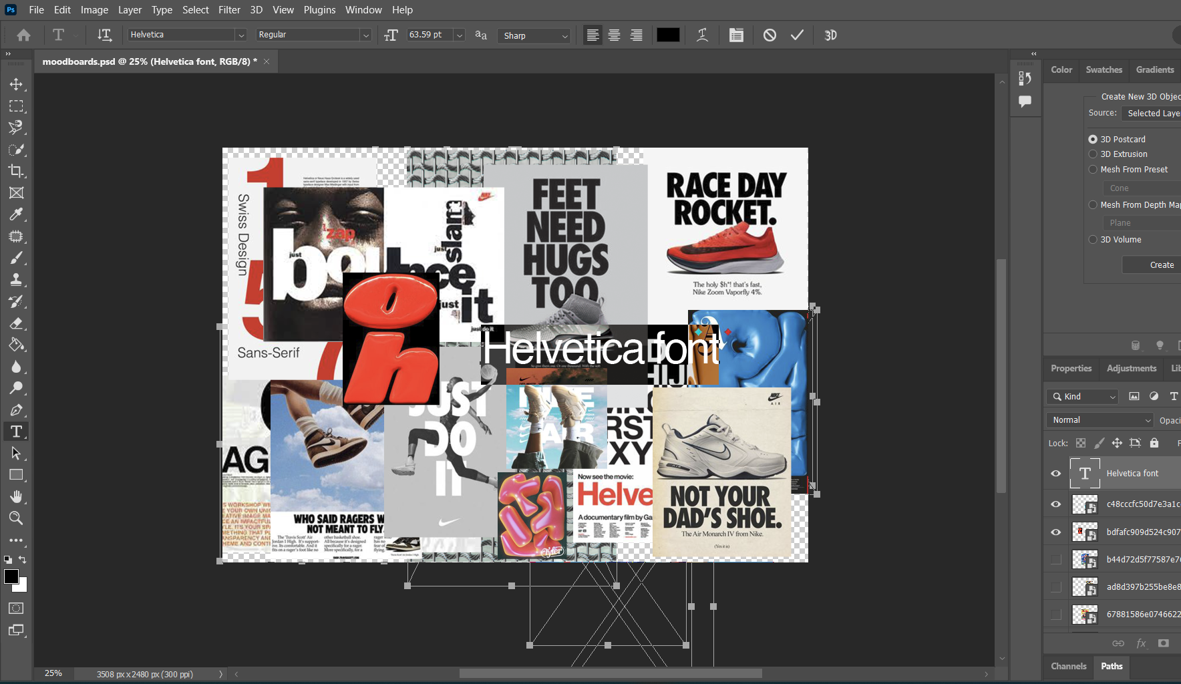Center the text
Viewport: 1181px width, 684px height.
pyautogui.click(x=614, y=35)
